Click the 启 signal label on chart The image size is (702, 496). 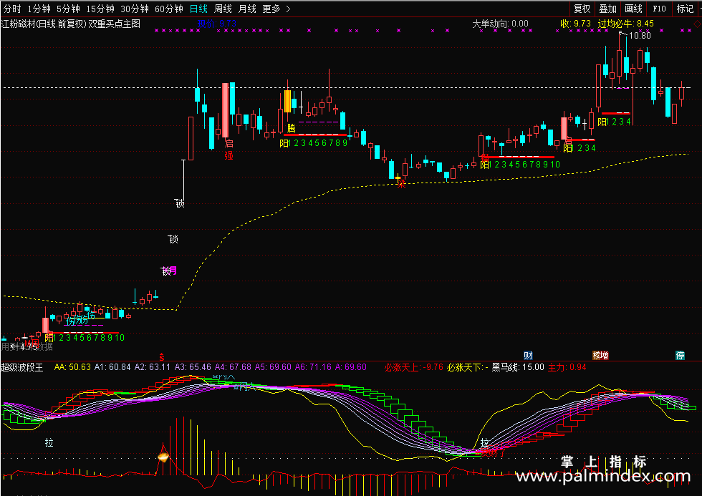tap(229, 144)
